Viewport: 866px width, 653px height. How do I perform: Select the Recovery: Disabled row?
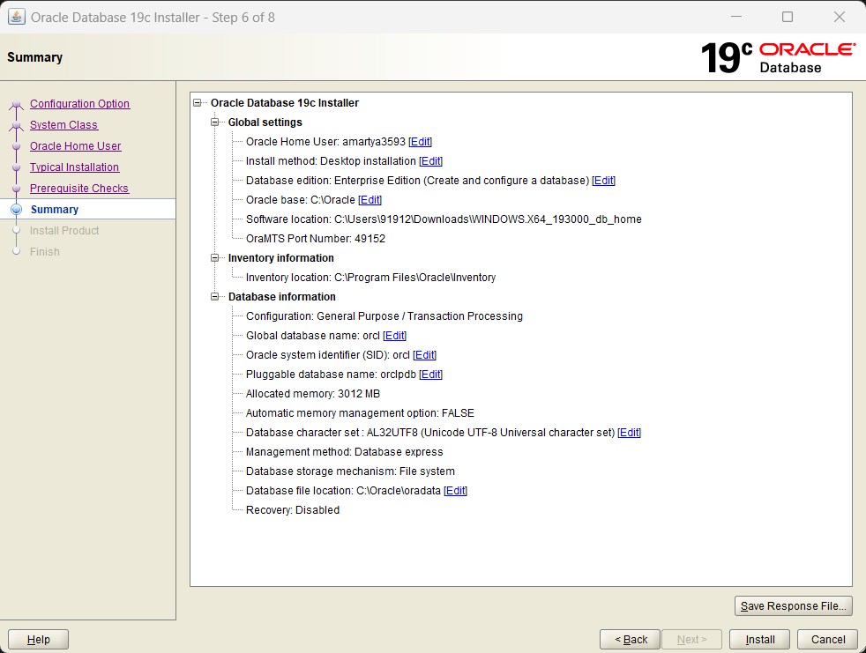(x=292, y=510)
